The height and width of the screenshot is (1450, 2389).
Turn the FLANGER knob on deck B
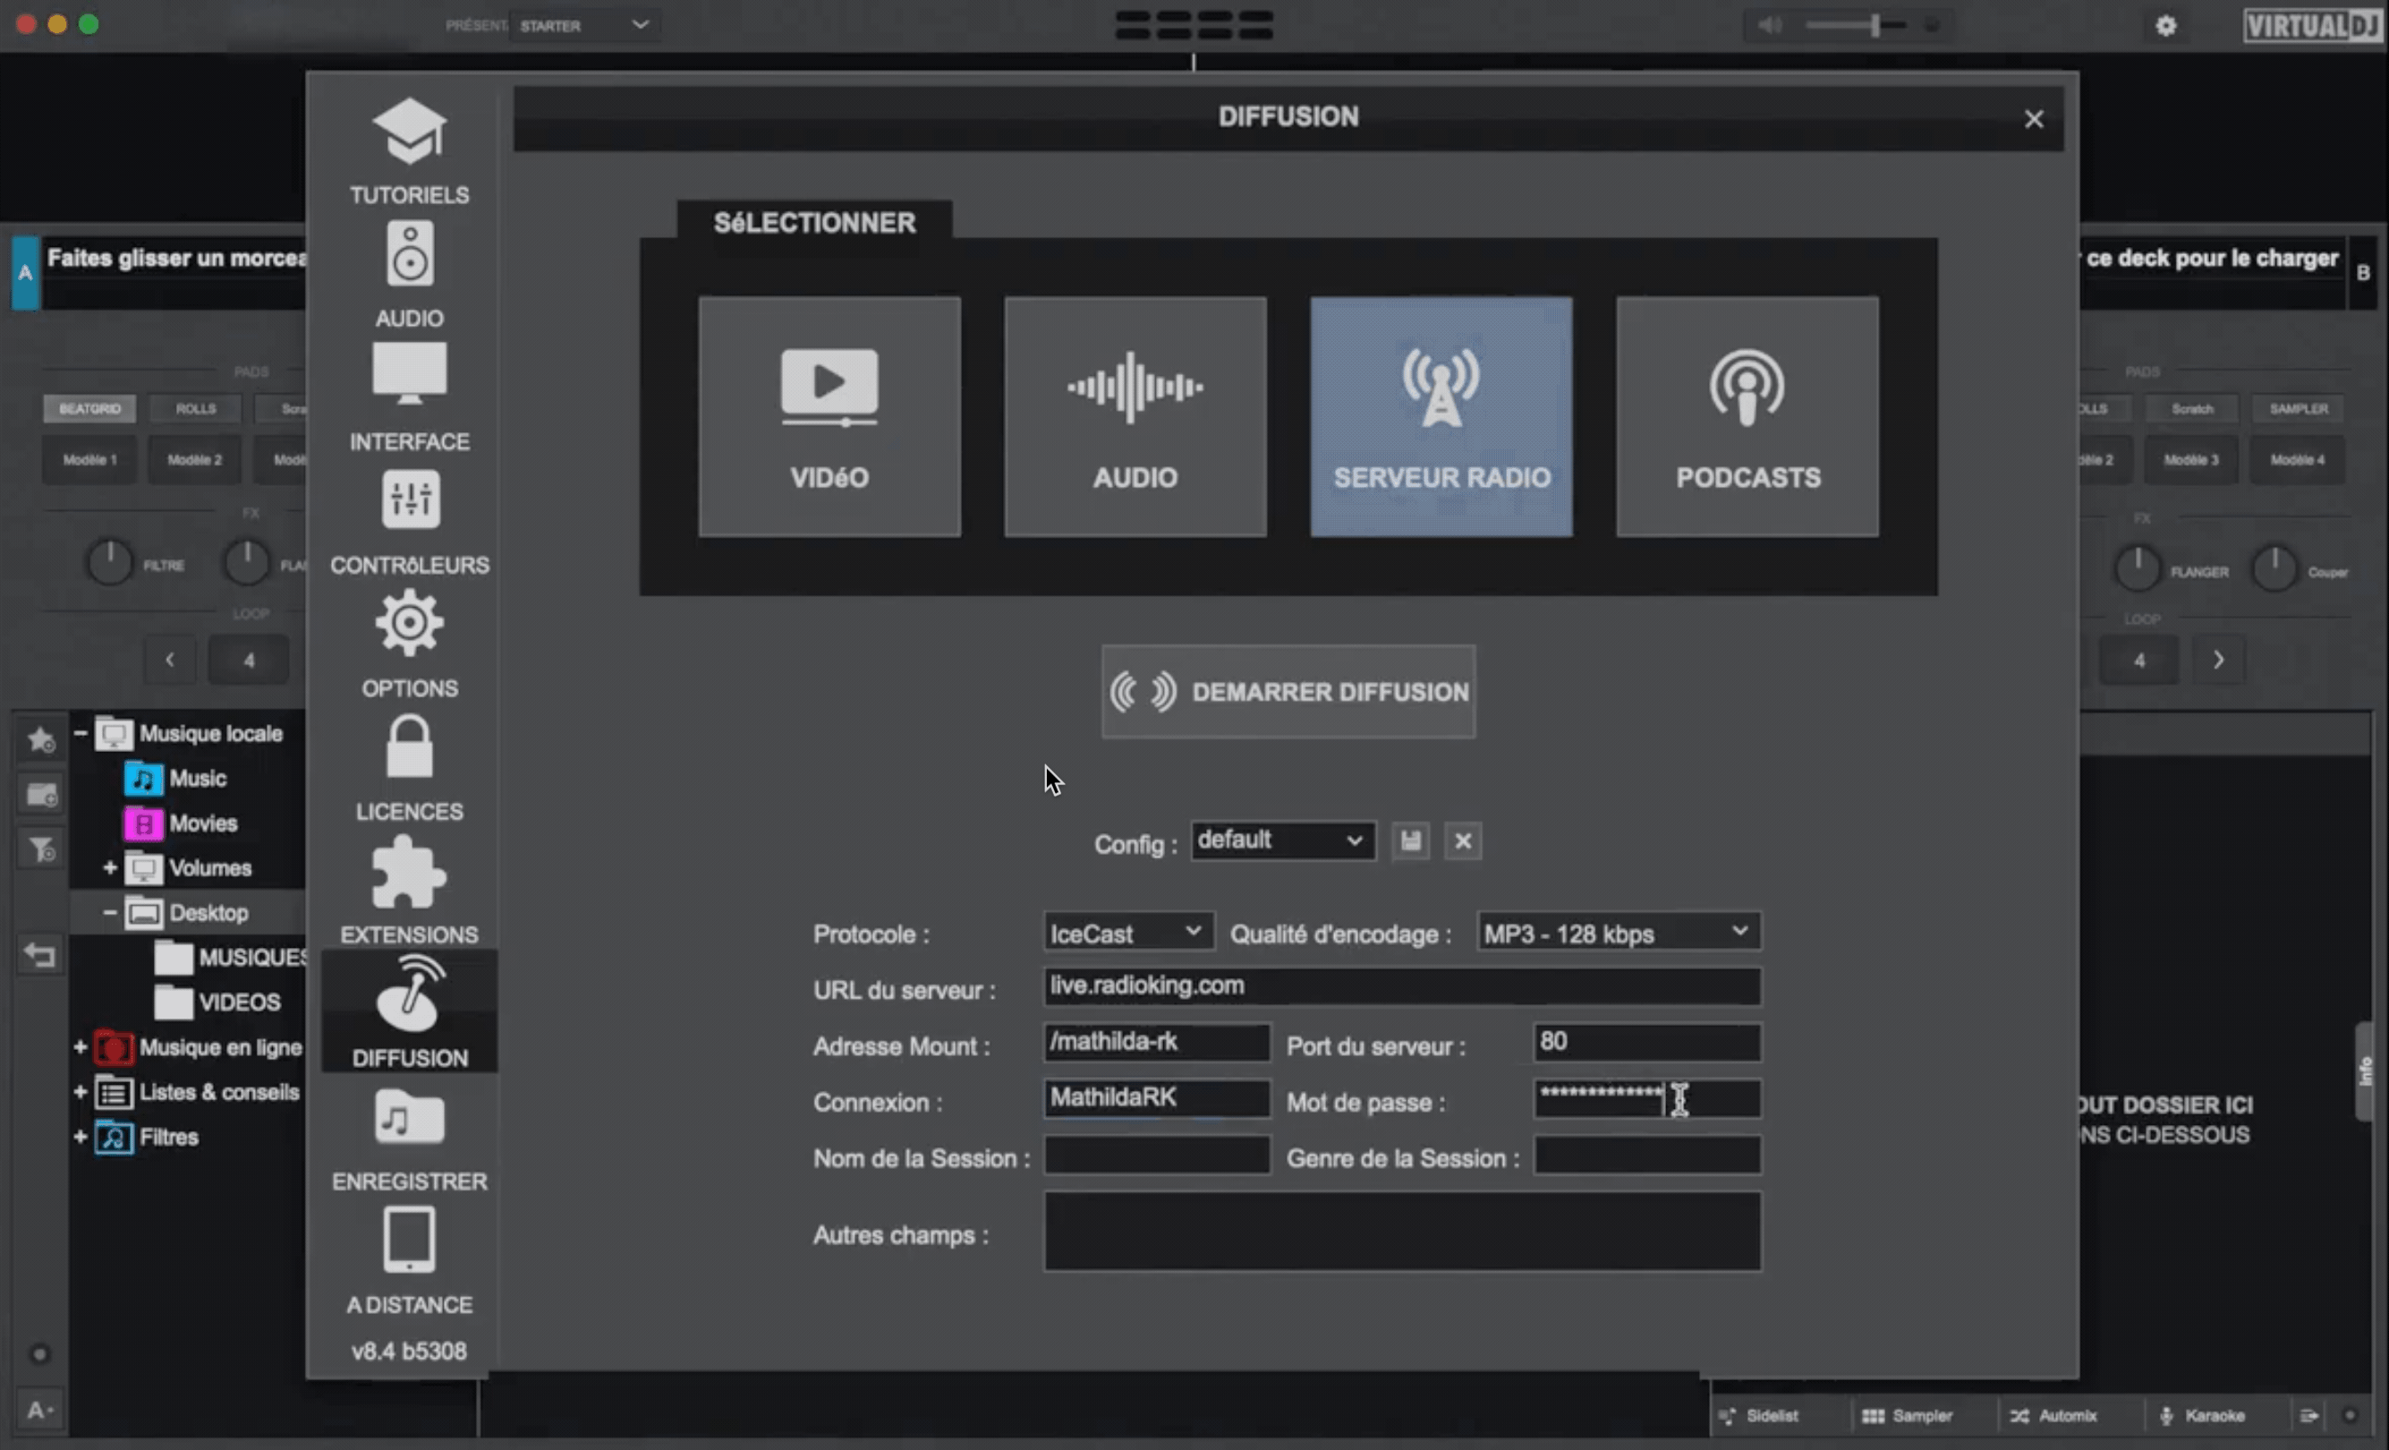click(2137, 569)
